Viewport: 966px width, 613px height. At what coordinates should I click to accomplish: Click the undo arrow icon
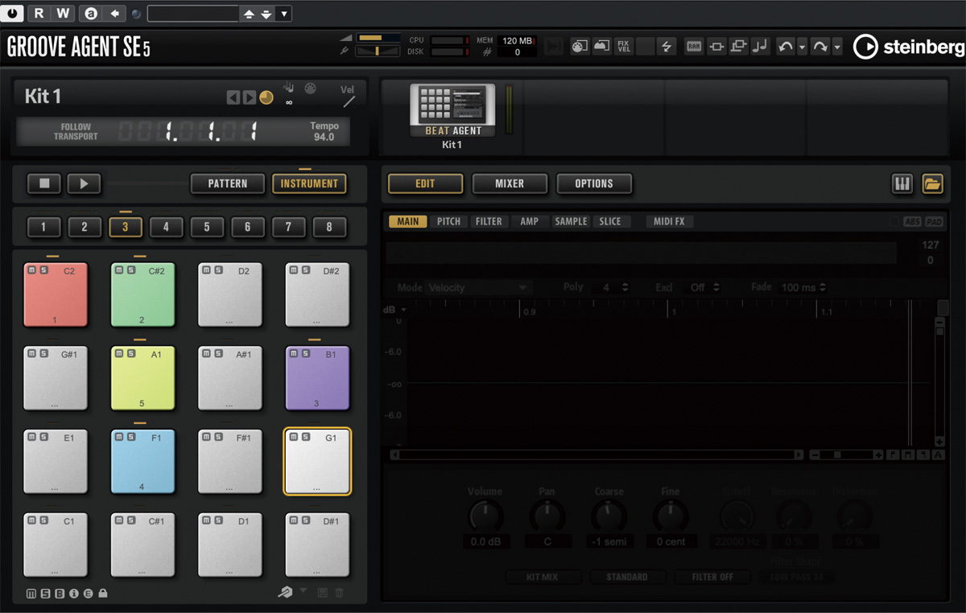pos(786,47)
